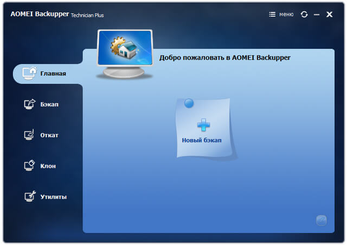Click the faded icon in bottom-right corner
Image resolution: width=347 pixels, height=245 pixels.
(x=322, y=221)
